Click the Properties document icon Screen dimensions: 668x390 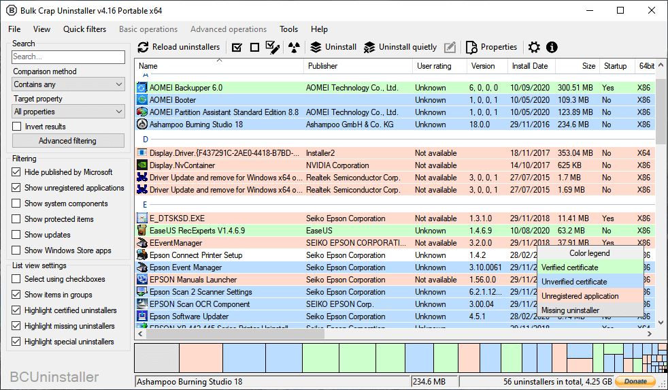471,48
